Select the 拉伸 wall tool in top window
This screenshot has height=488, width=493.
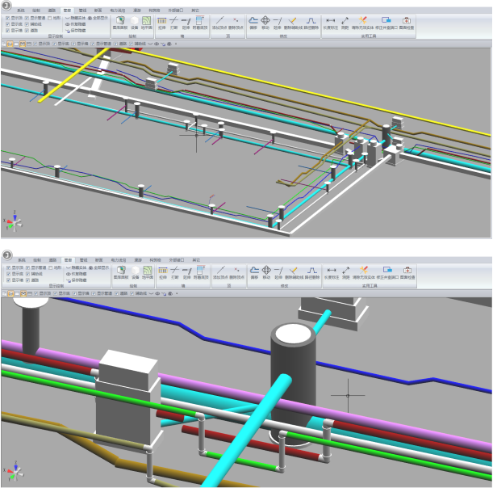click(161, 23)
